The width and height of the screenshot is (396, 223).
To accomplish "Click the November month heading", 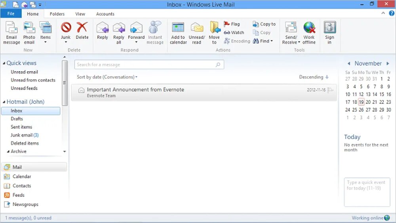I will (368, 63).
